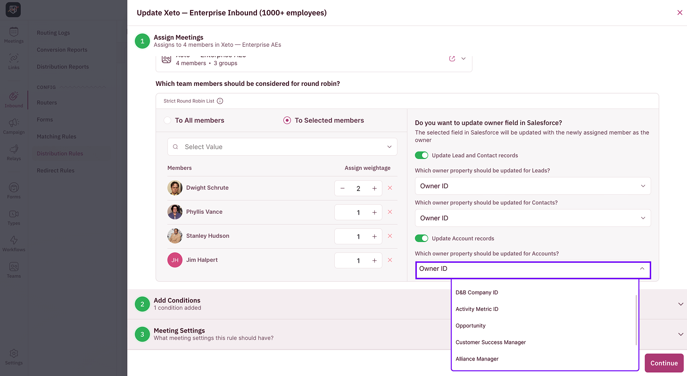Open the Workflows lightning icon
This screenshot has height=376, width=687.
14,240
